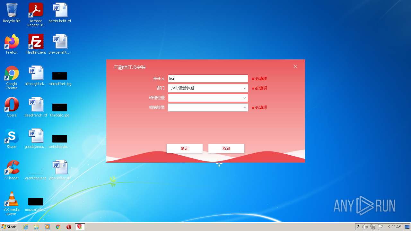411x231 pixels.
Task: Open Opera from the taskbar
Action: pyautogui.click(x=69, y=227)
